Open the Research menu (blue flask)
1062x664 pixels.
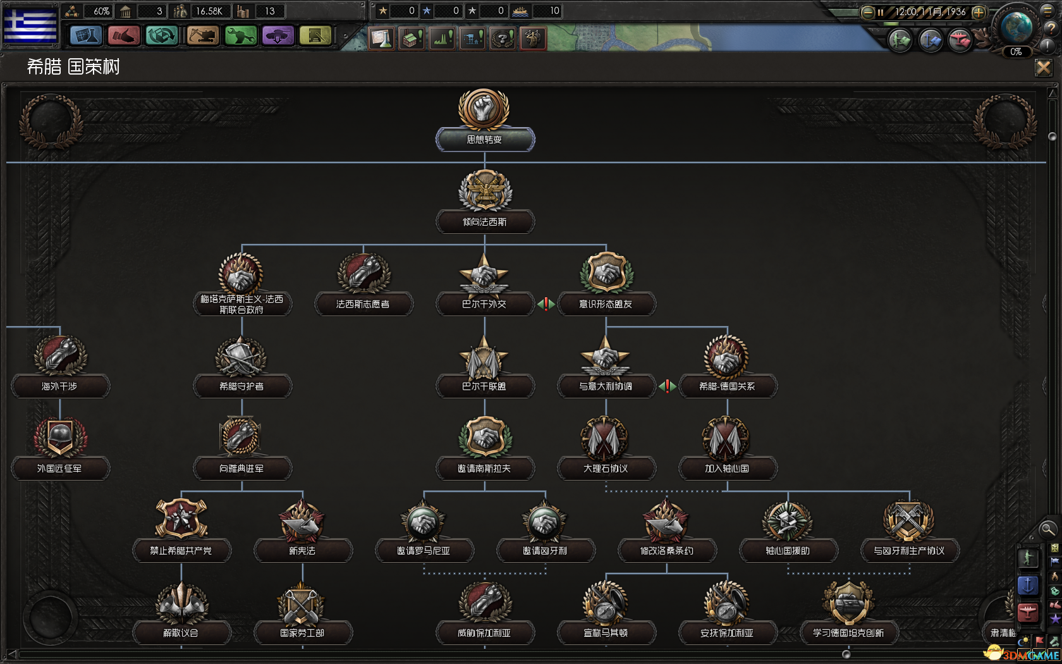coord(85,36)
